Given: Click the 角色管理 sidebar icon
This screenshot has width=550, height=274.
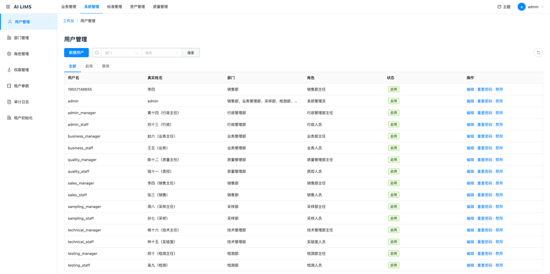Looking at the screenshot, I should coord(9,54).
